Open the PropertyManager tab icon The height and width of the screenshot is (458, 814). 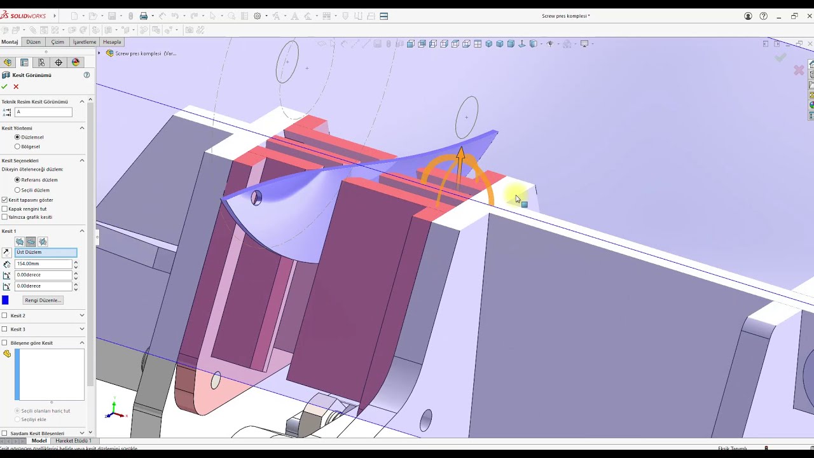[x=24, y=62]
